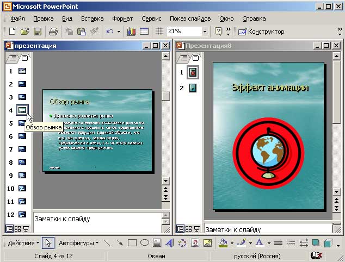Viewport: 345px width, 262px height.
Task: Expand the zoom percentage dropdown
Action: (205, 32)
